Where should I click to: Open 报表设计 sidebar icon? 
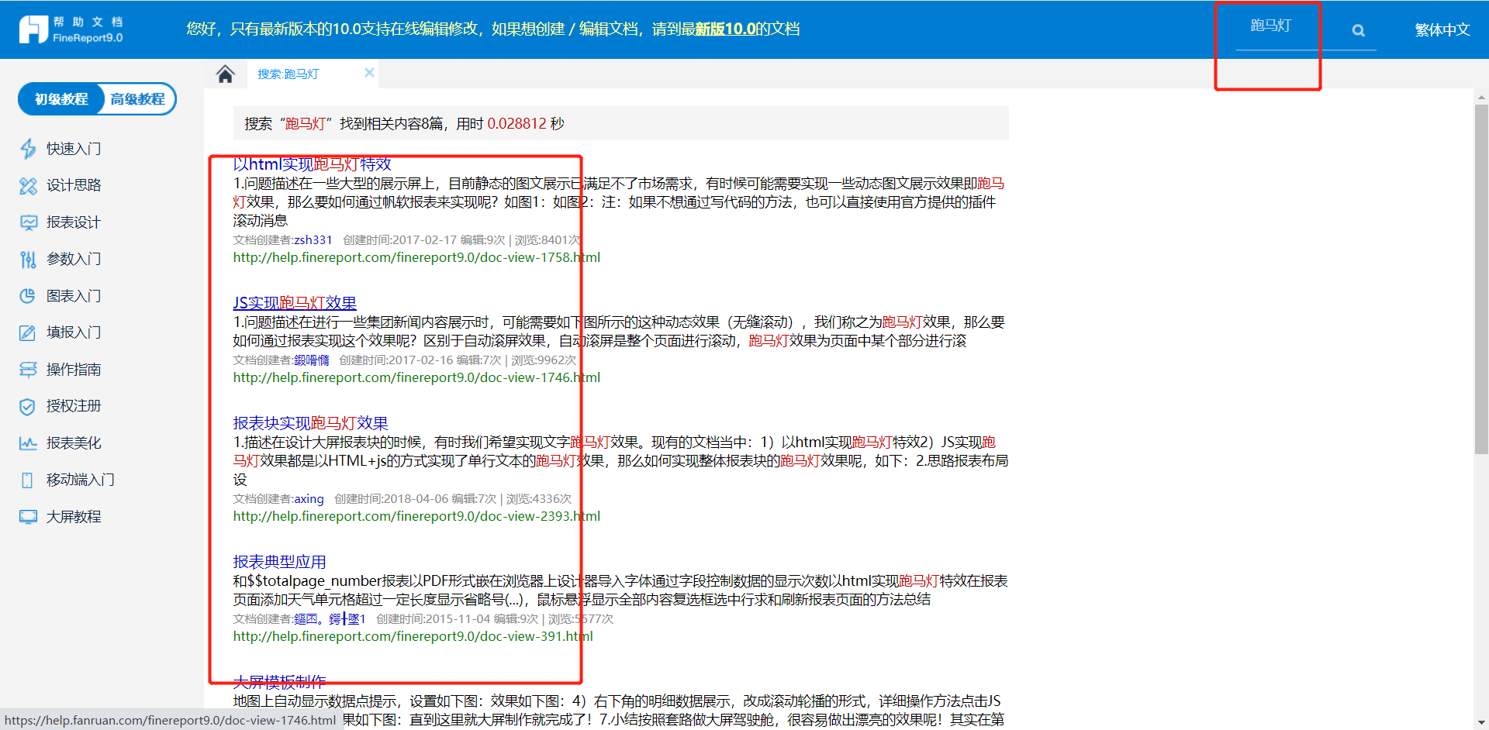[28, 222]
